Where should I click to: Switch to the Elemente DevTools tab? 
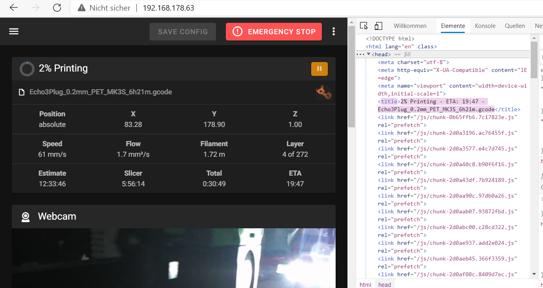click(453, 26)
